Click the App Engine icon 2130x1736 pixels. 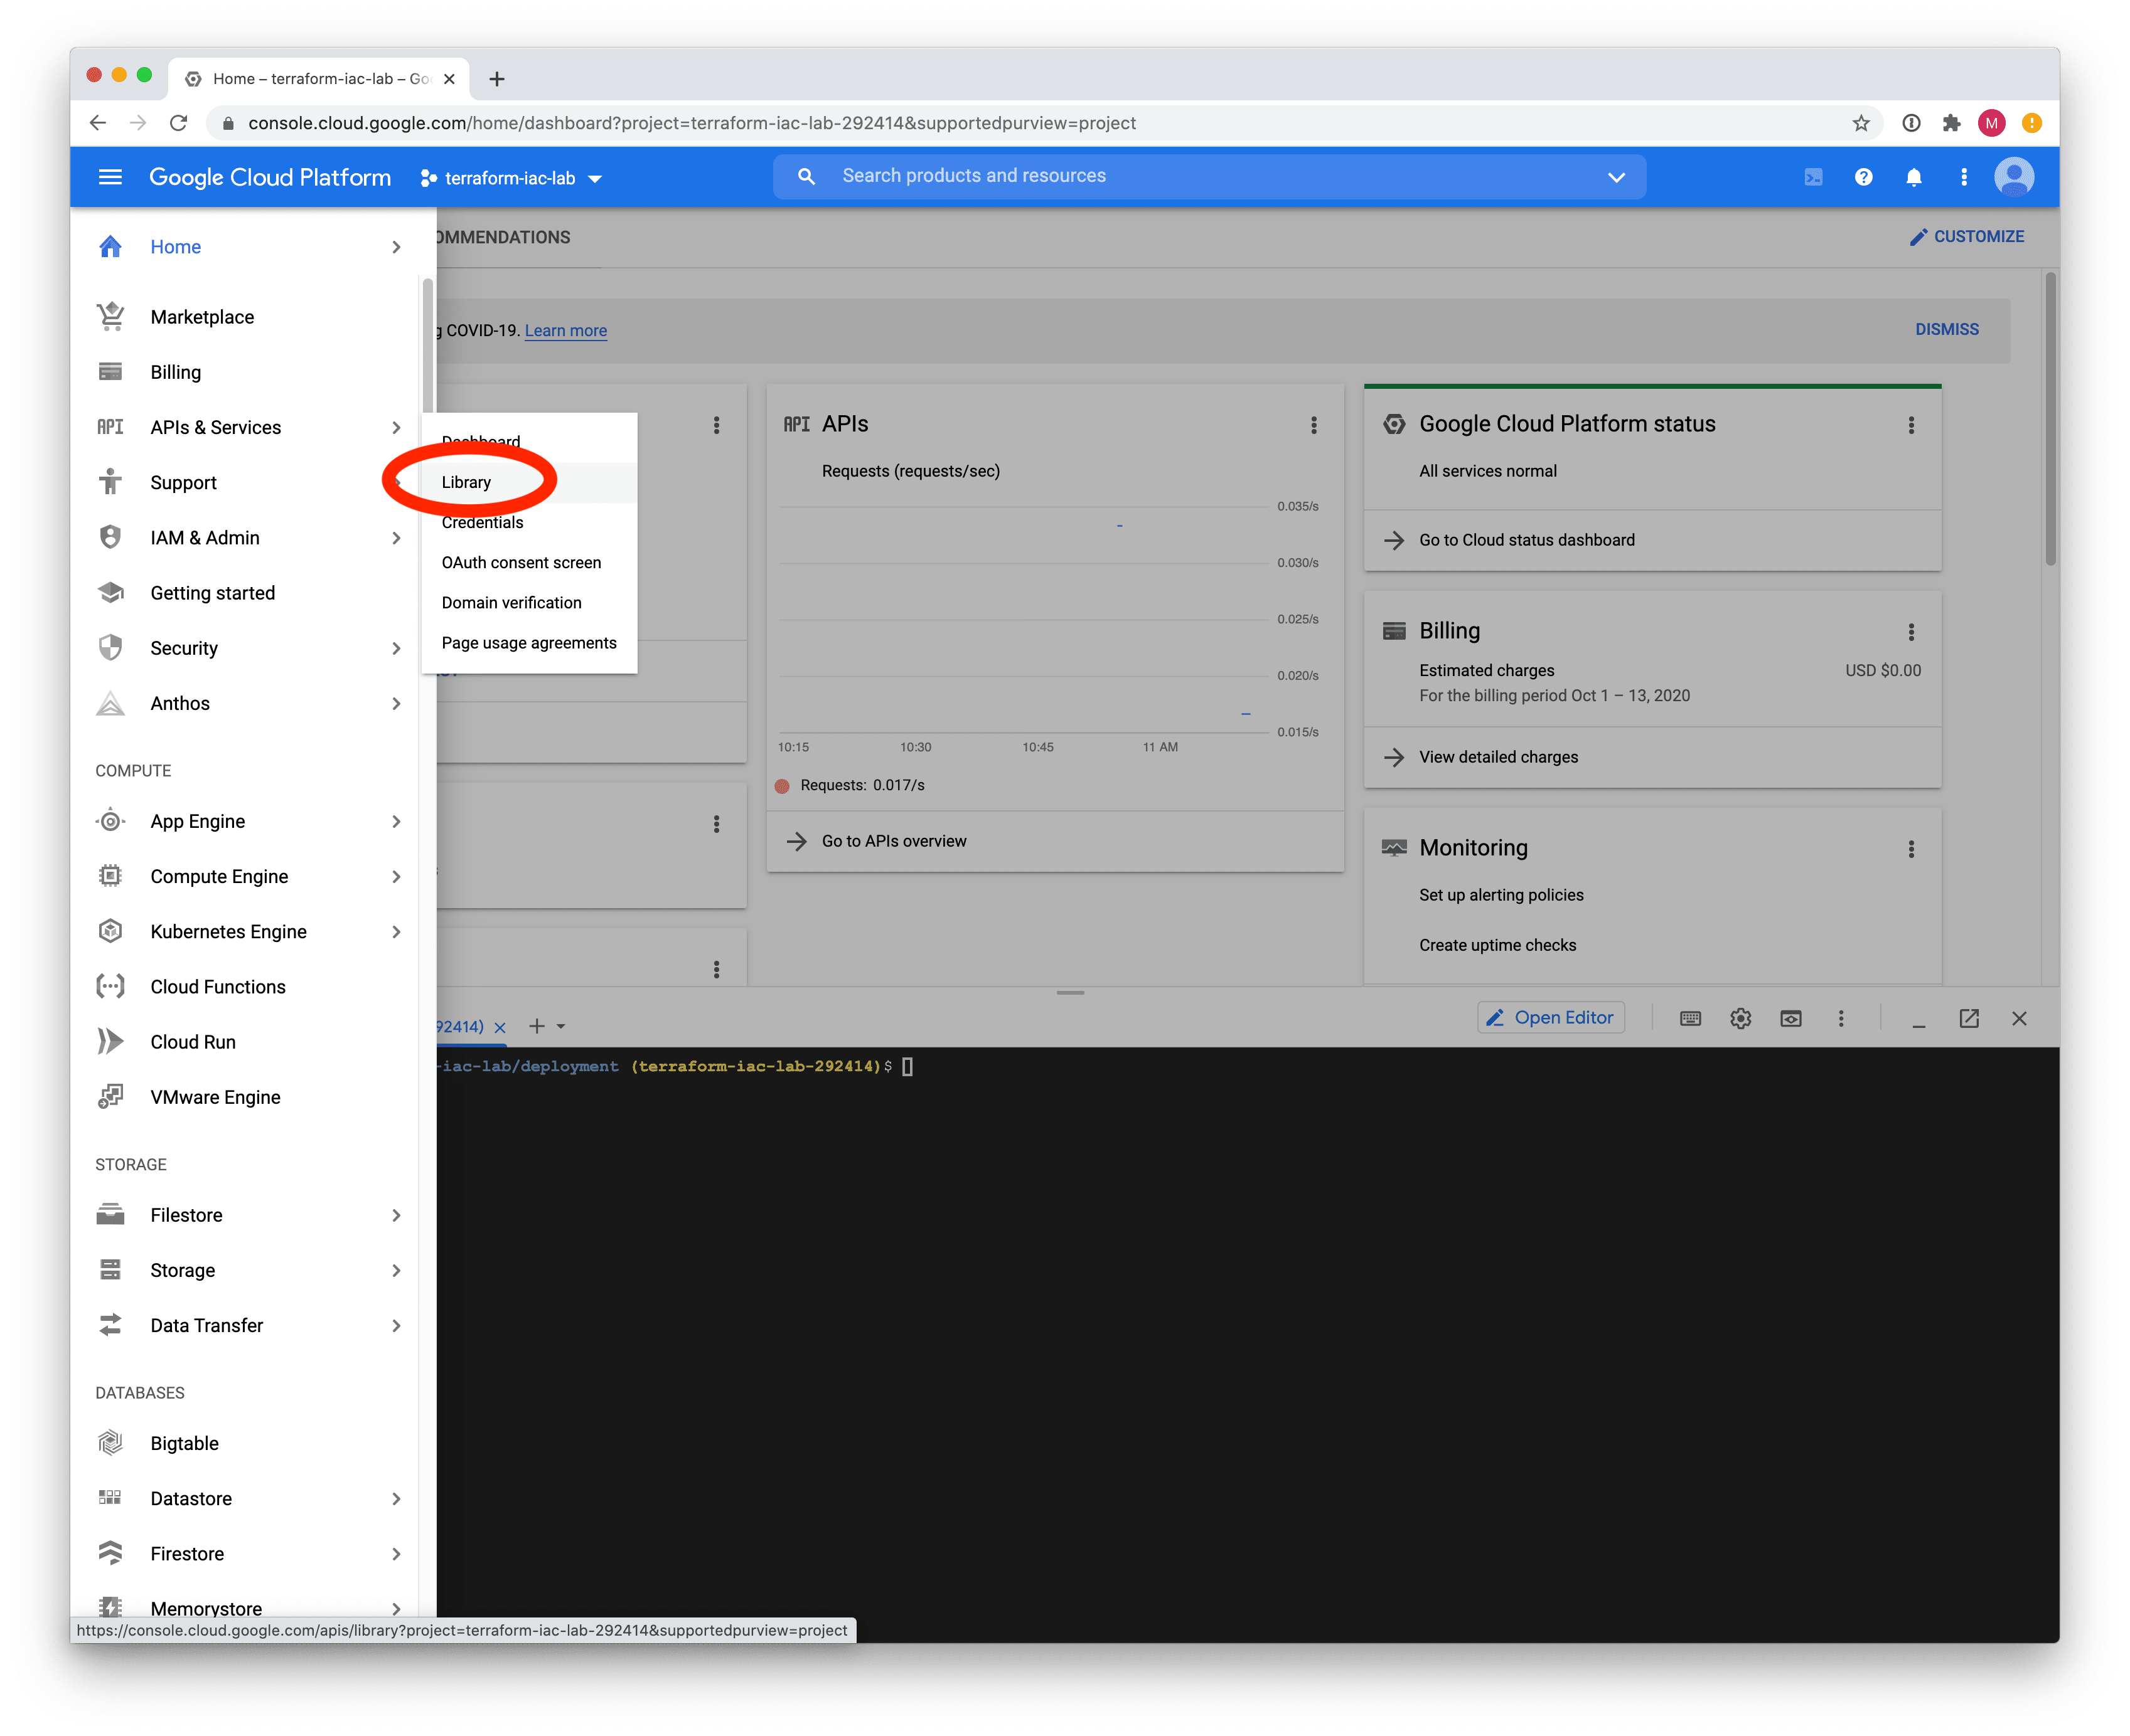click(110, 821)
